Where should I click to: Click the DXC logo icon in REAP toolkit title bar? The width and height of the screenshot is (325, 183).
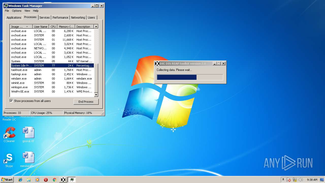(157, 64)
